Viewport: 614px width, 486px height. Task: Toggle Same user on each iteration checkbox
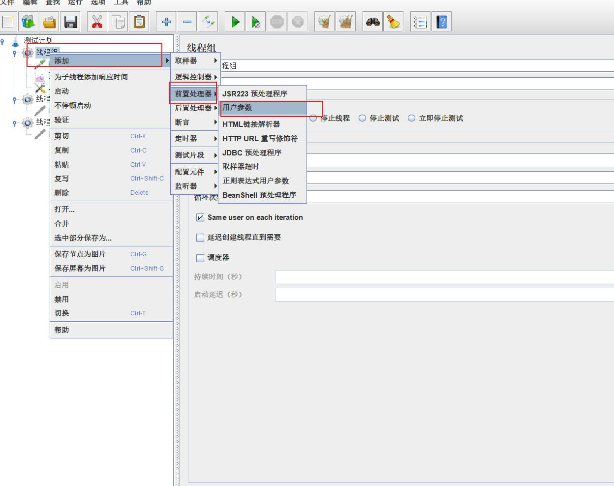(x=200, y=217)
